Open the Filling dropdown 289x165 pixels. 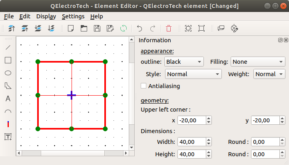(258, 62)
